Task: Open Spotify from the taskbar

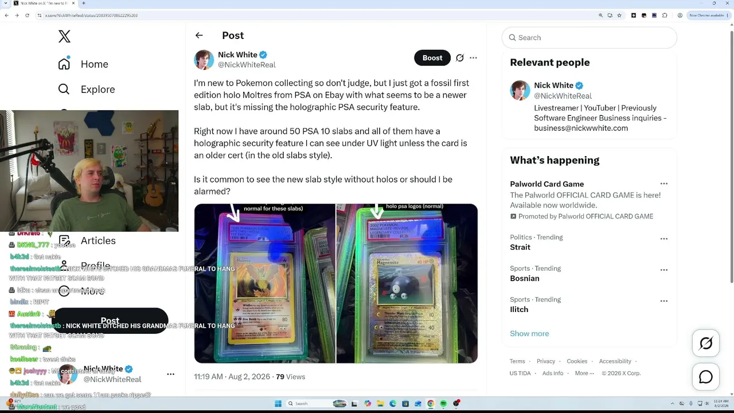Action: (443, 404)
